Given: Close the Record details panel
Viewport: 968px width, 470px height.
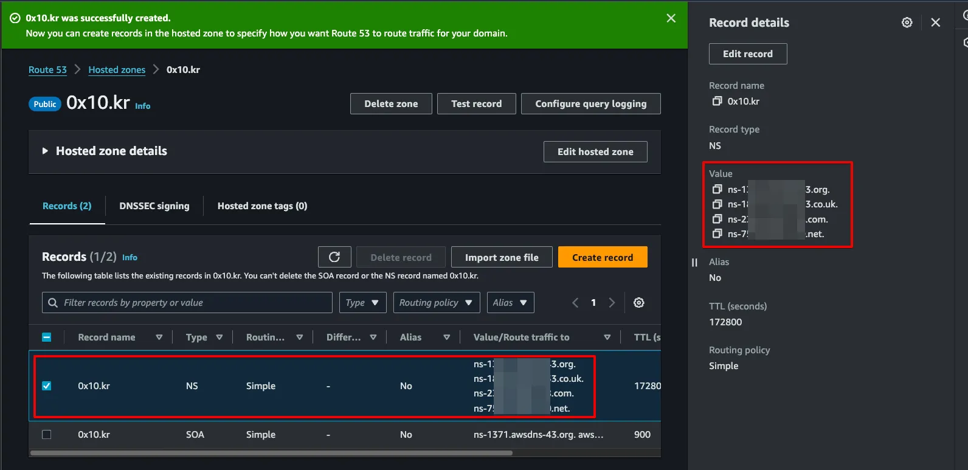Looking at the screenshot, I should [935, 22].
